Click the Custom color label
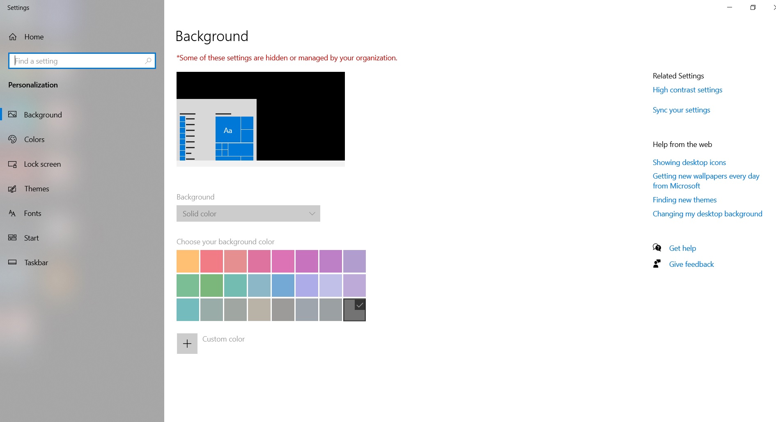Screen dimensions: 776x422 223,339
